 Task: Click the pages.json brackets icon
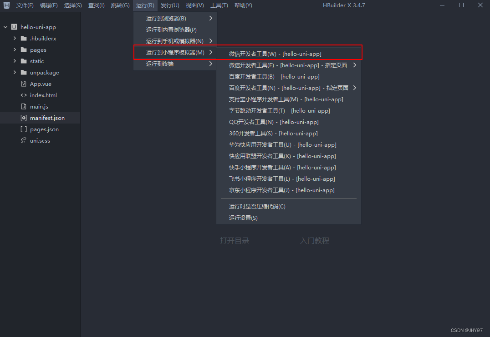24,129
